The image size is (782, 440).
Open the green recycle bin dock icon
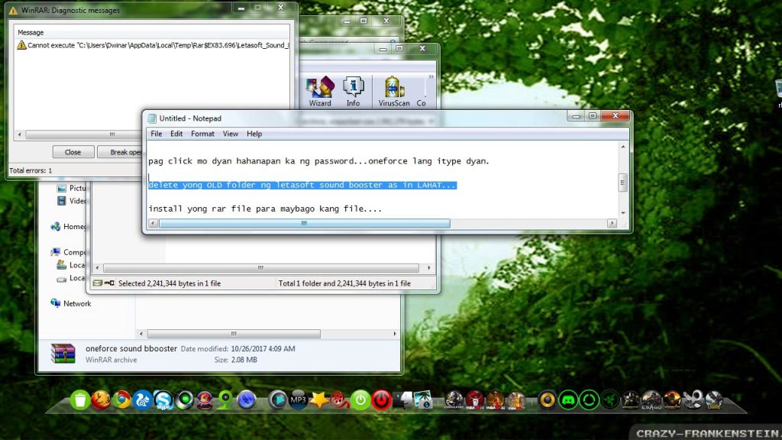pos(79,400)
